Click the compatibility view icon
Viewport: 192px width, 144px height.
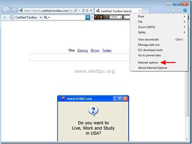point(83,11)
